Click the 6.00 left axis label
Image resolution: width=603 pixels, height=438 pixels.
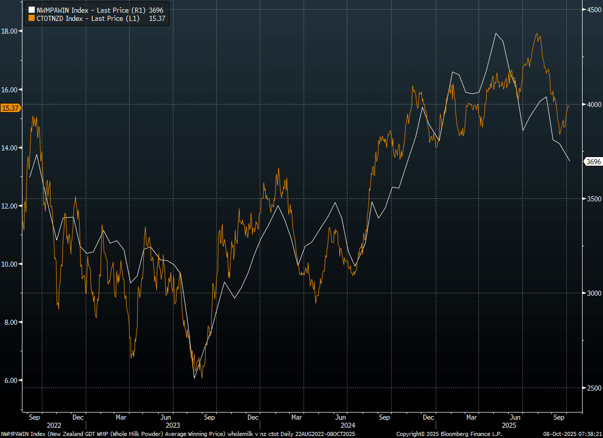click(x=10, y=380)
